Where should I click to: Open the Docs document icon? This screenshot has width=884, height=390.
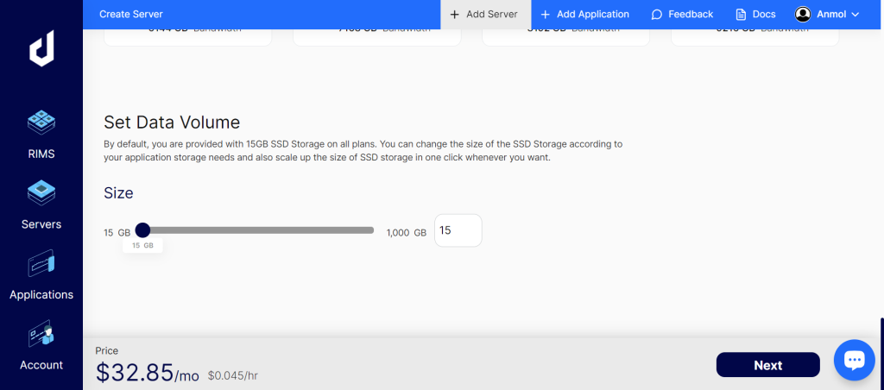tap(741, 15)
